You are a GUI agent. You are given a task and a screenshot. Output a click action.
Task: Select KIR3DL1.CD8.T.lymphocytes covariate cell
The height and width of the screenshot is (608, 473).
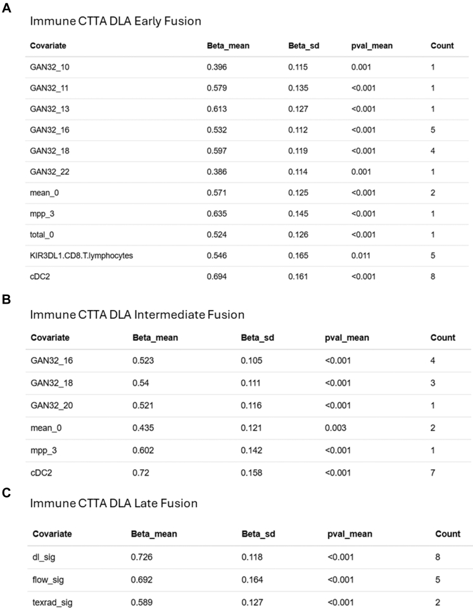(x=81, y=255)
